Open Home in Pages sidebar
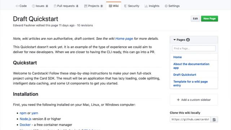This screenshot has height=130, width=231. coord(177,57)
